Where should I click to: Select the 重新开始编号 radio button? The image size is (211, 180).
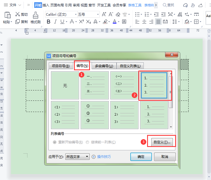(x=55, y=142)
